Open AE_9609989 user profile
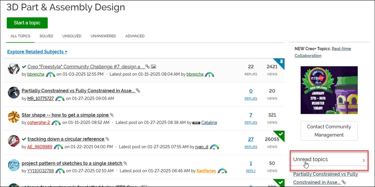The width and height of the screenshot is (375, 187). (40, 146)
